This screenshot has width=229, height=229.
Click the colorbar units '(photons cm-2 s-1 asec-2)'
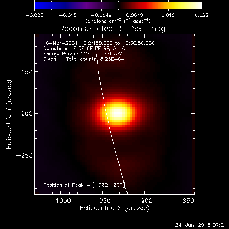pyautogui.click(x=118, y=21)
